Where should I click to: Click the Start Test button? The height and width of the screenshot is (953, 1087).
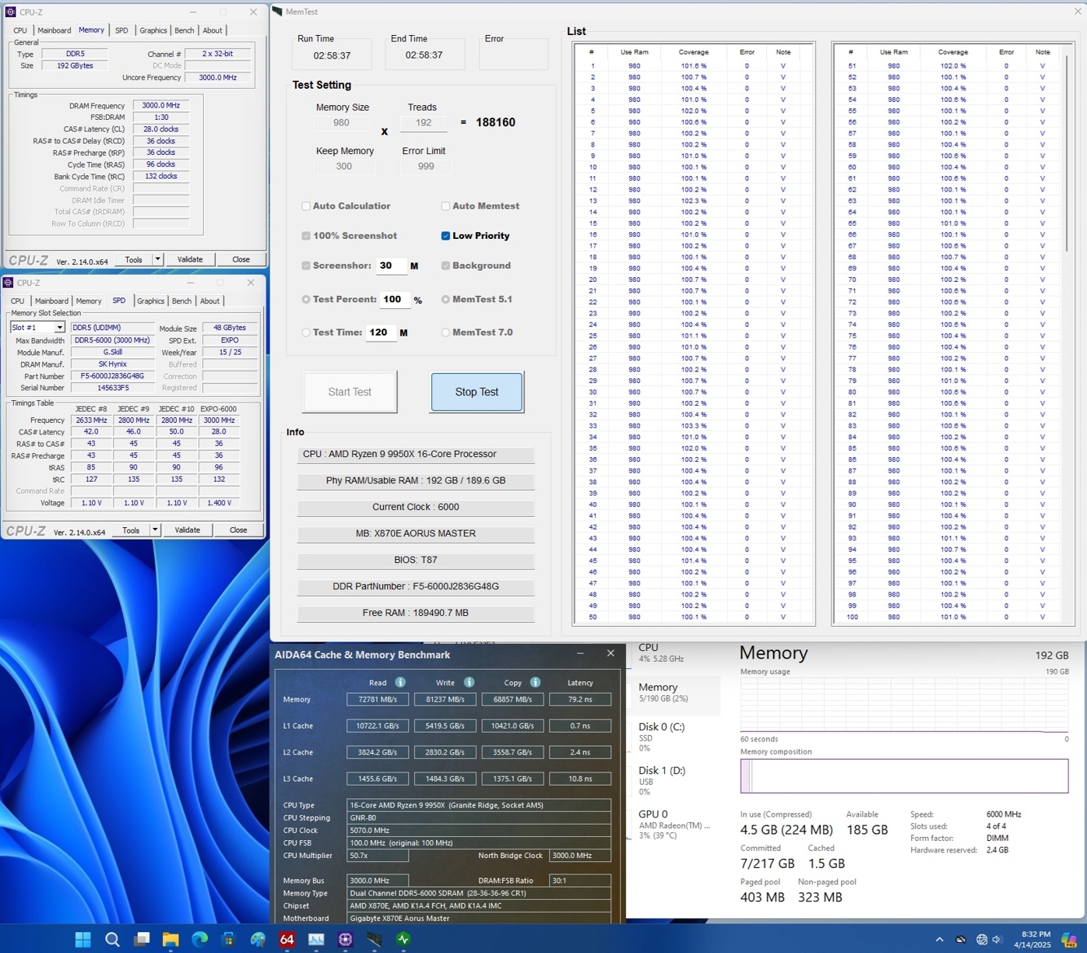[350, 392]
